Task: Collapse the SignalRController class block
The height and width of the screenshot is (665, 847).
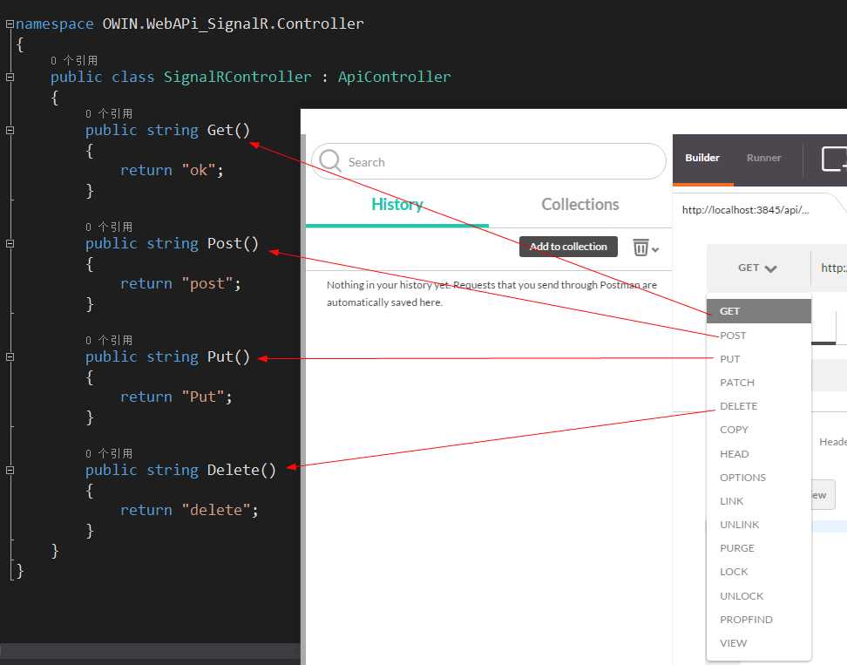Action: coord(10,78)
